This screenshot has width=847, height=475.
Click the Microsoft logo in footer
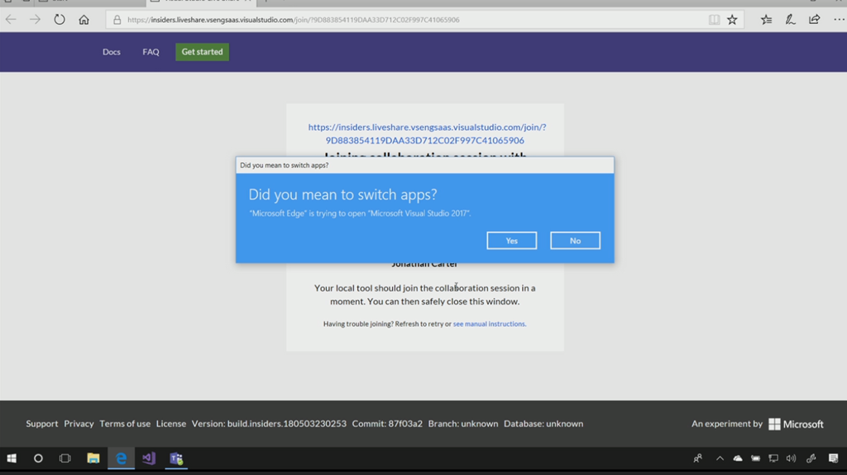coord(796,425)
